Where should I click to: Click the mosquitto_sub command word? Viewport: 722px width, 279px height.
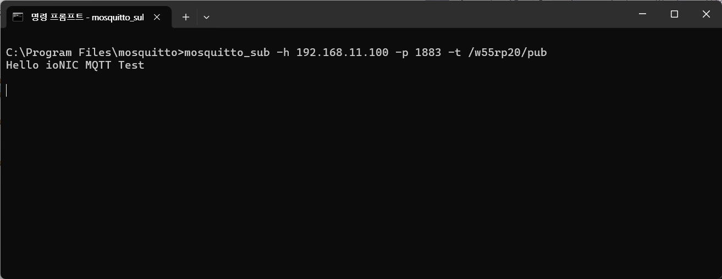(x=227, y=53)
